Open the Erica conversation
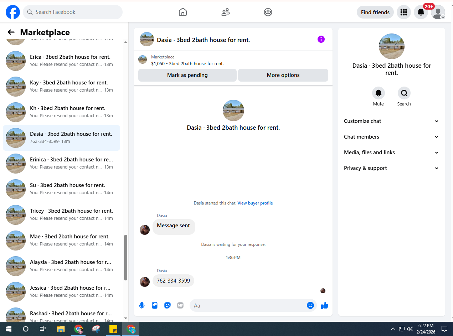453x336 pixels. pos(61,61)
